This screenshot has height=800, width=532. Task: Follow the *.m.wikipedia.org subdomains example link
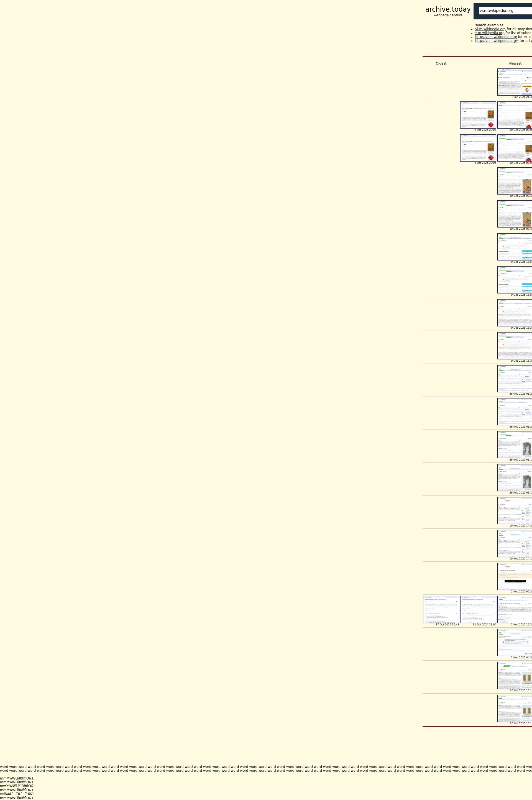490,33
